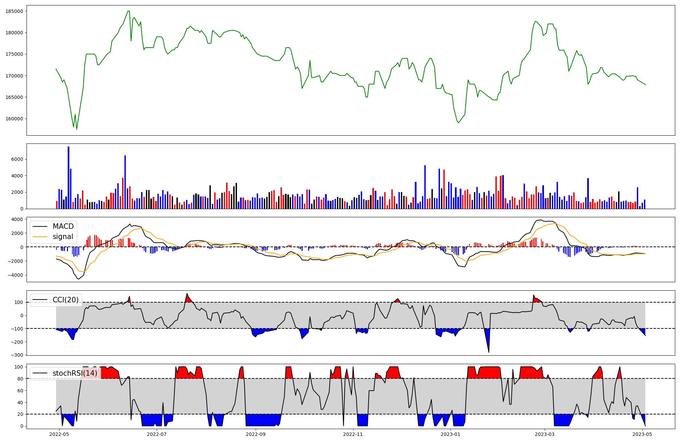The image size is (680, 442).
Task: Click the signal text in the MACD legend
Action: pos(63,237)
